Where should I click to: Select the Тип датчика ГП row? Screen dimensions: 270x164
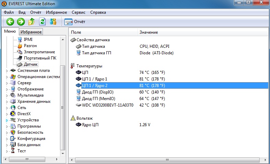coord(169,53)
